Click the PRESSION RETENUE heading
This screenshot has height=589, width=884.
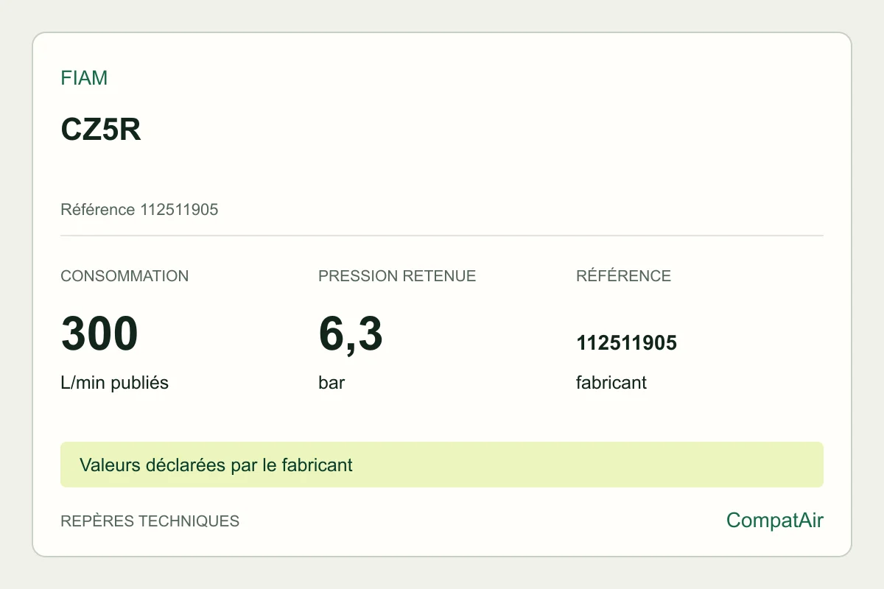397,276
